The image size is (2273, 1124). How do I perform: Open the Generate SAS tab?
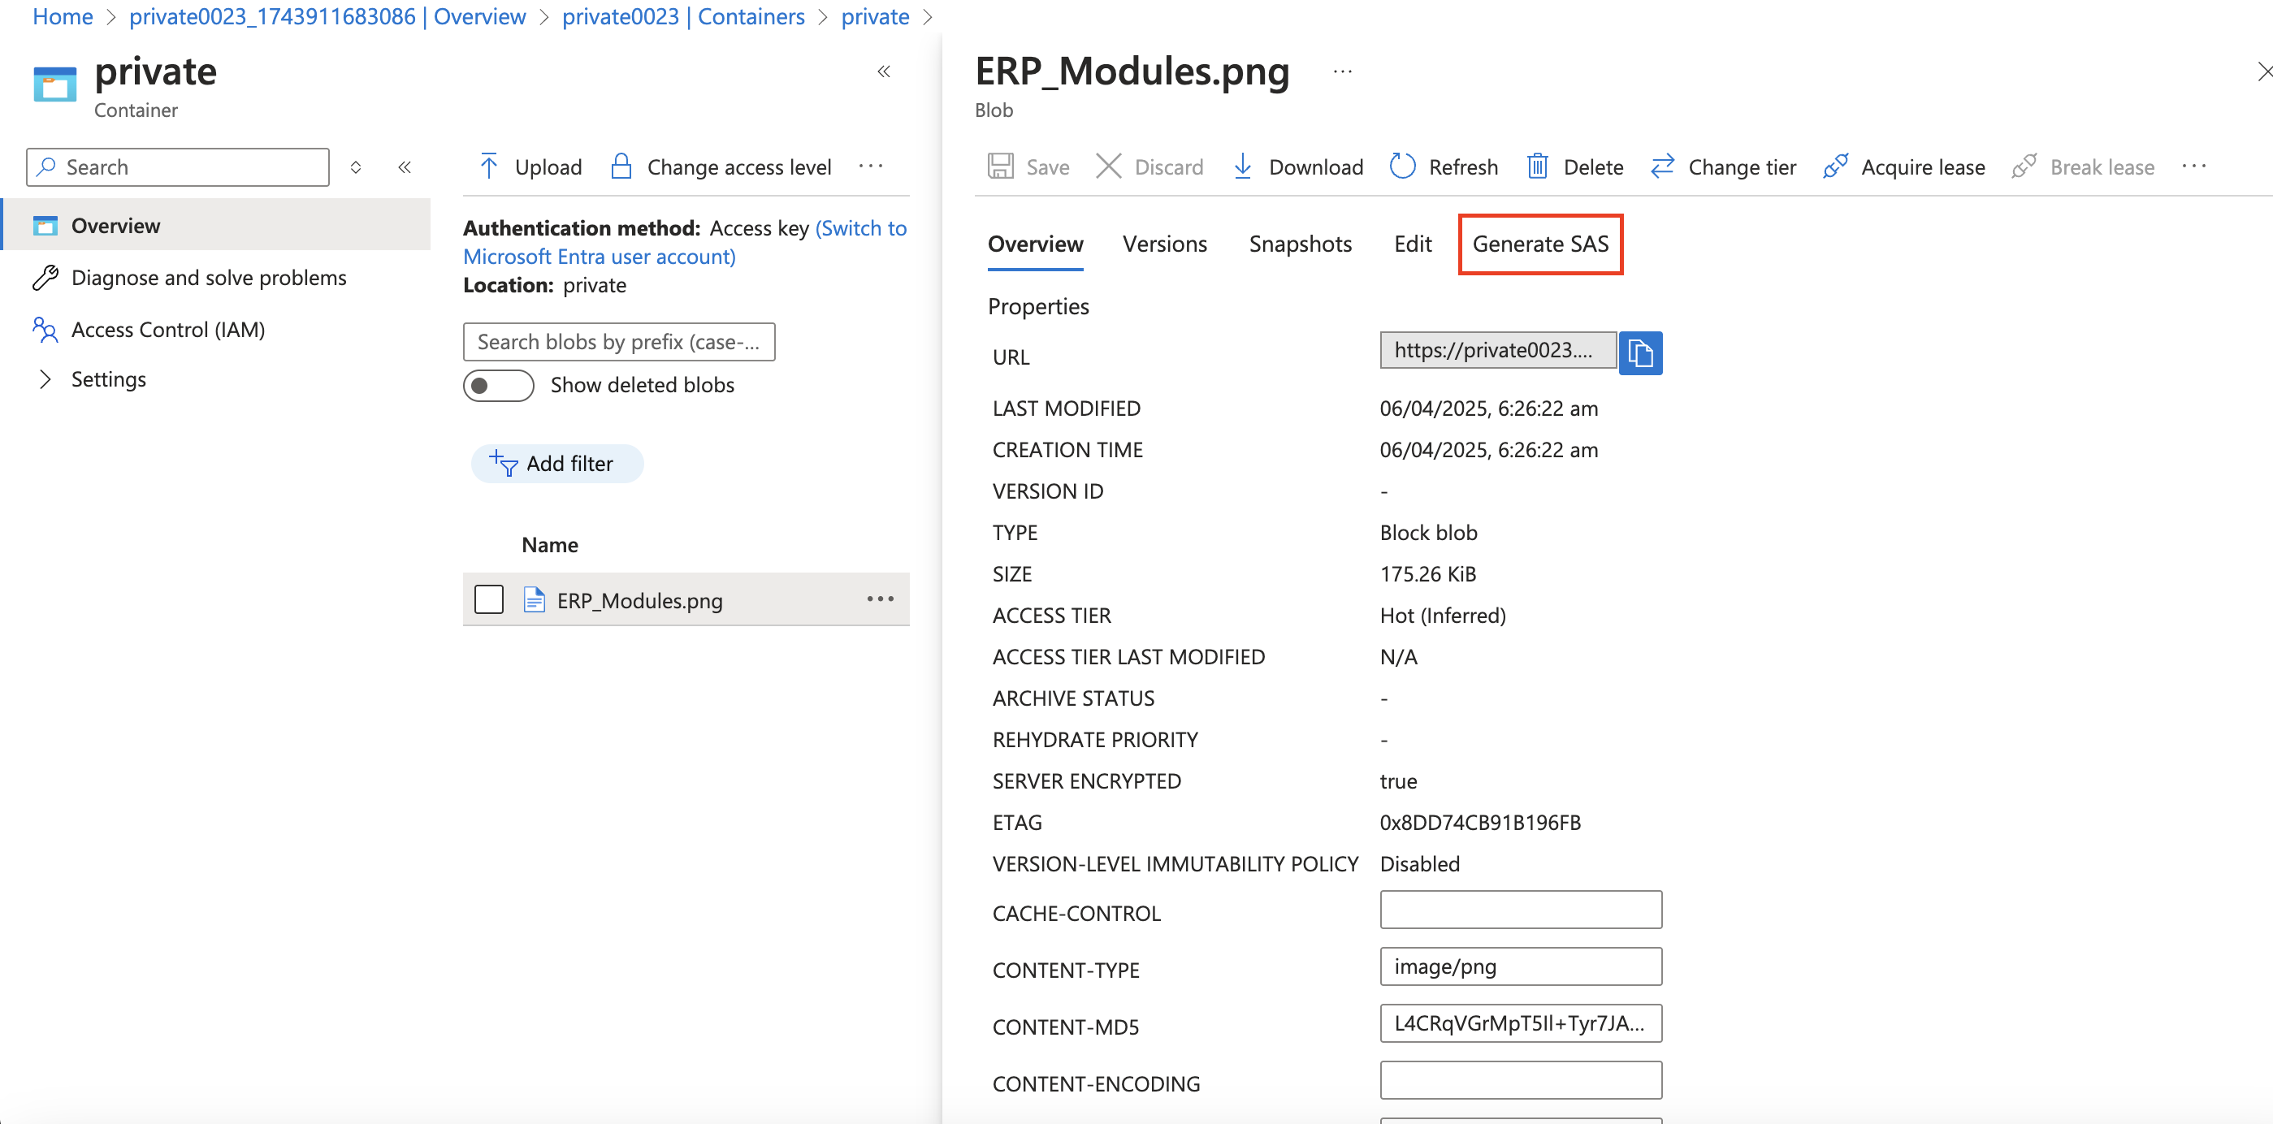(x=1539, y=244)
